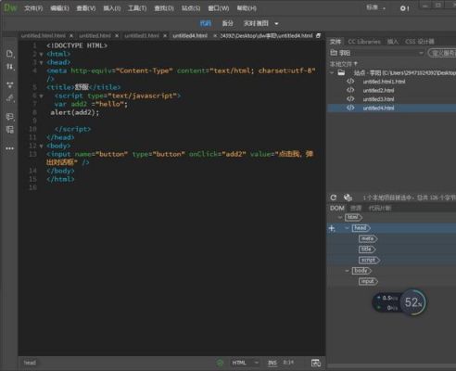The width and height of the screenshot is (456, 371).
Task: Open the HTML language dropdown in status bar
Action: point(246,363)
